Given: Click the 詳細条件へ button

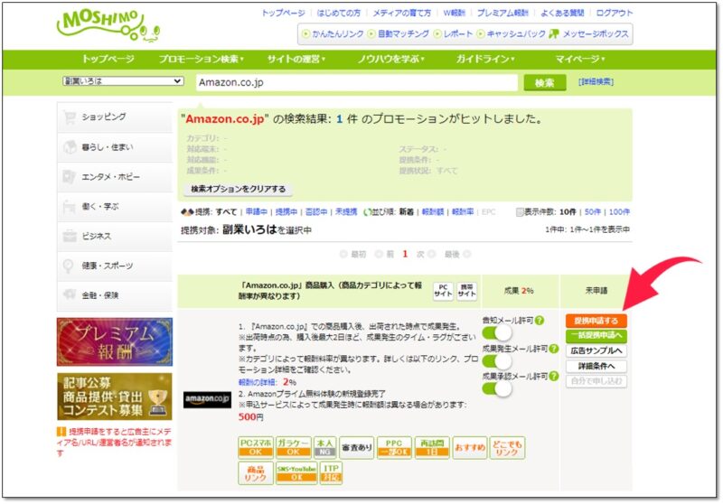Looking at the screenshot, I should tap(596, 366).
